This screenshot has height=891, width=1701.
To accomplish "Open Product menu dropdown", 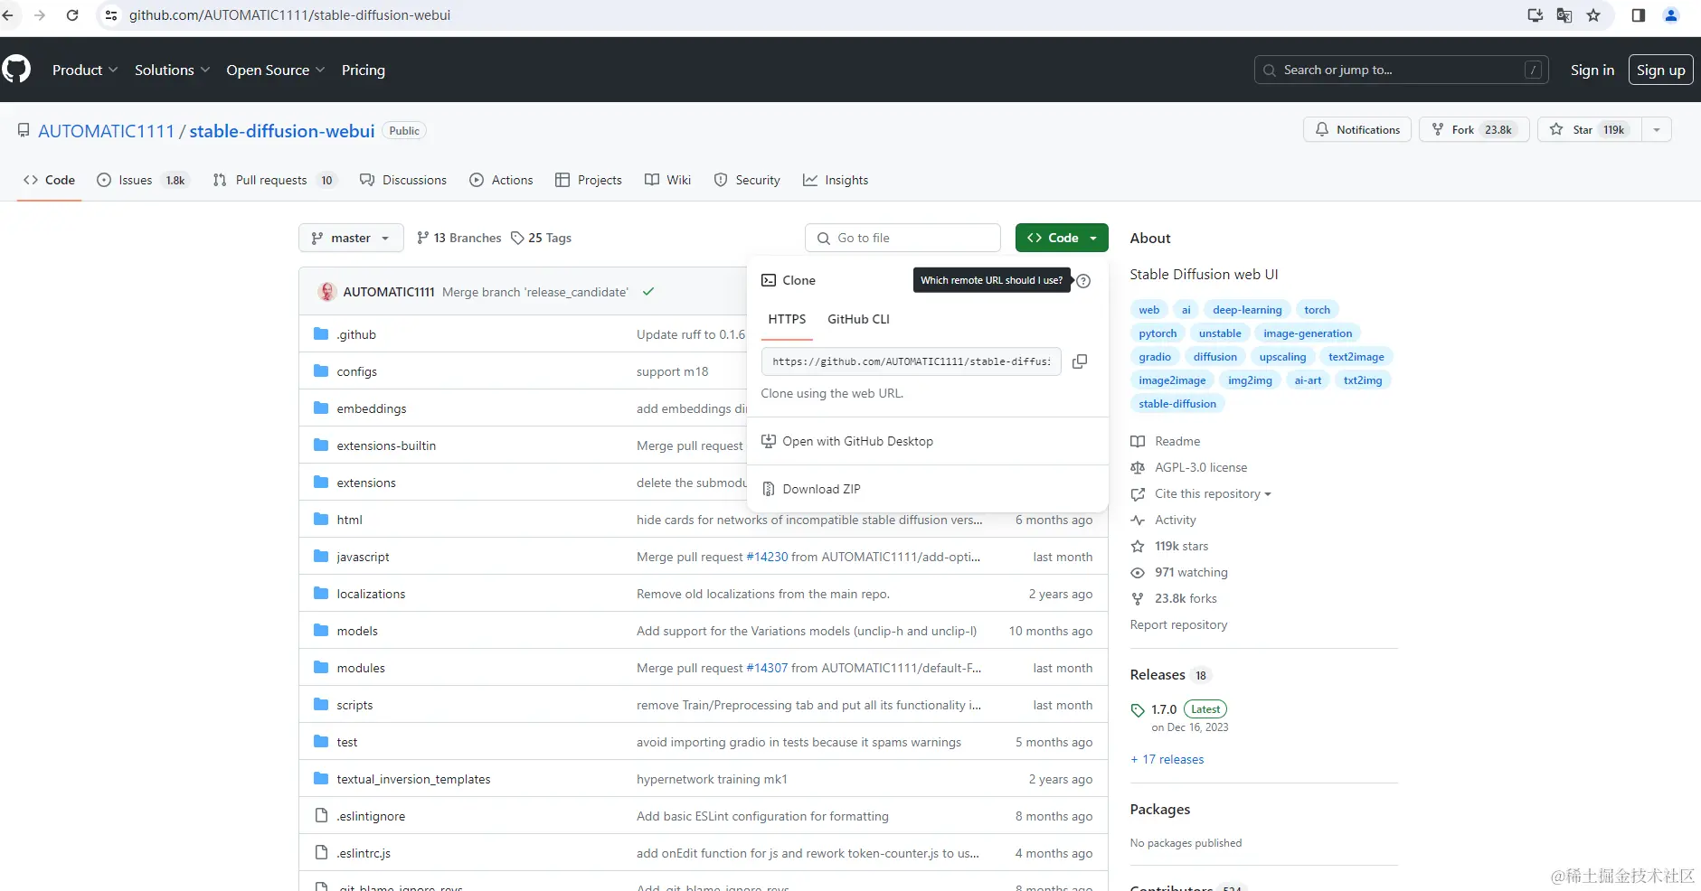I will pyautogui.click(x=85, y=70).
